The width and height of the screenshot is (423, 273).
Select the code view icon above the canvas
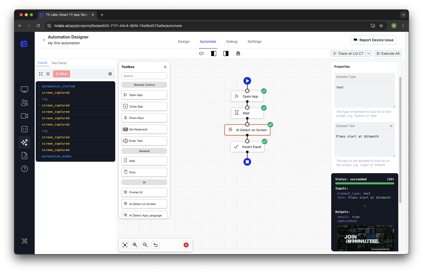coord(201,53)
